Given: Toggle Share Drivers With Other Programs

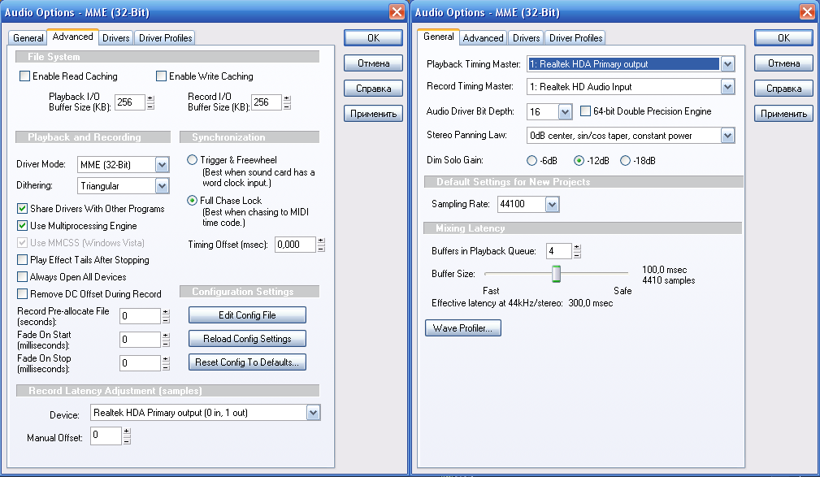Looking at the screenshot, I should 22,209.
